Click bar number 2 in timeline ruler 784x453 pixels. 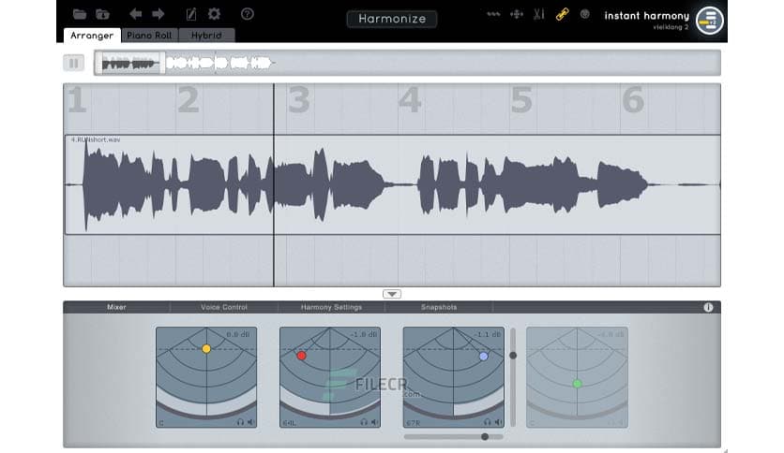[188, 100]
